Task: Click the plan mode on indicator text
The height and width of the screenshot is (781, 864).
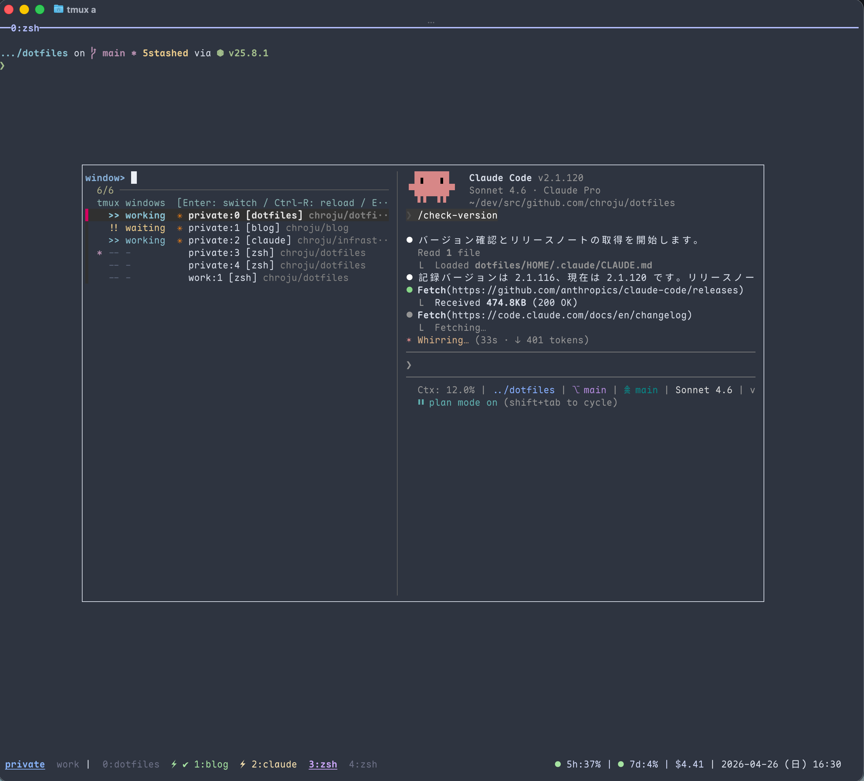Action: pos(463,402)
